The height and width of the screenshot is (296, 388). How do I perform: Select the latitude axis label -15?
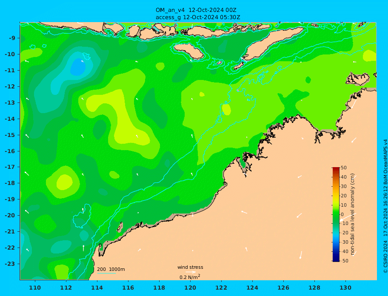click(10, 135)
